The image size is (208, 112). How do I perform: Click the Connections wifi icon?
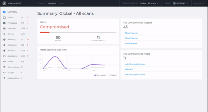(x=4, y=67)
